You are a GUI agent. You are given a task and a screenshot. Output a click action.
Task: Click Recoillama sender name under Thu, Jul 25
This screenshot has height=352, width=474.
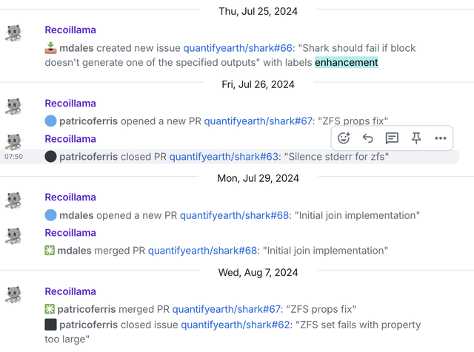70,30
